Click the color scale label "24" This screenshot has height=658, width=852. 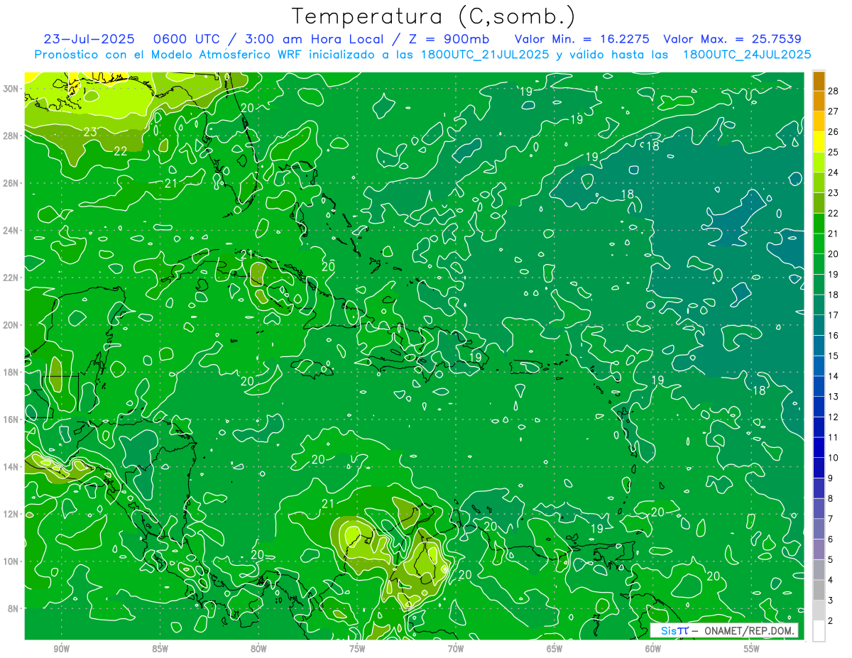pyautogui.click(x=833, y=172)
